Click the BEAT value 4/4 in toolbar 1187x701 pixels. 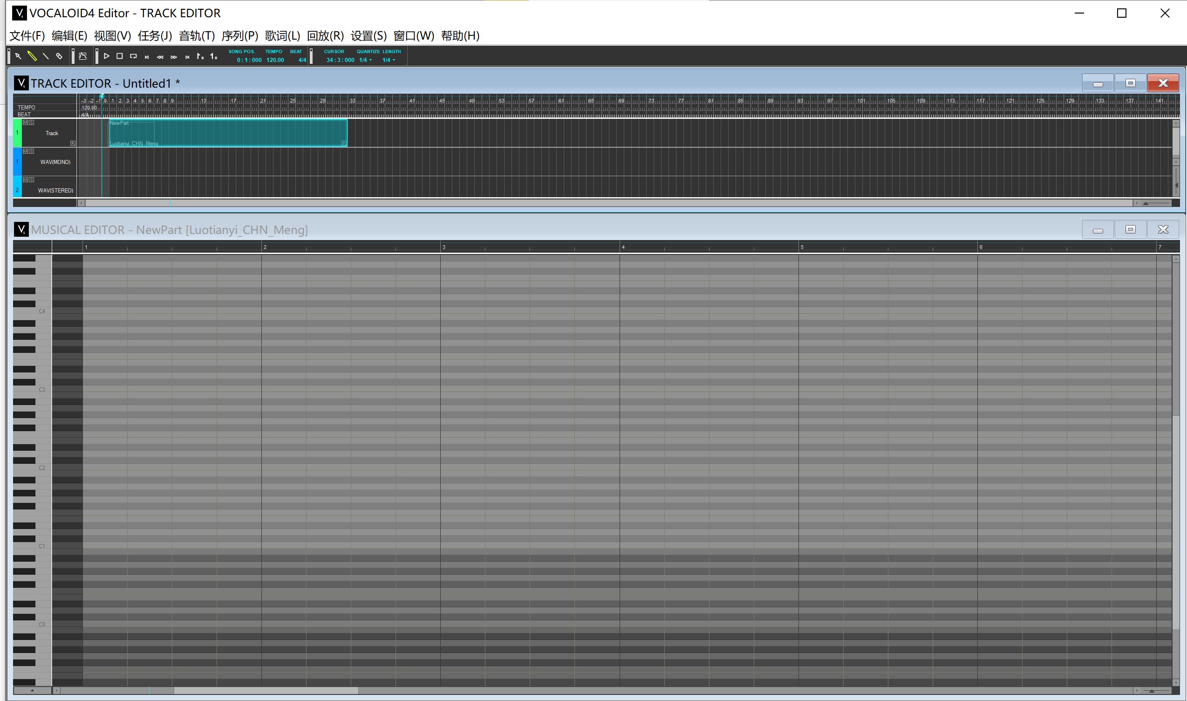(302, 60)
